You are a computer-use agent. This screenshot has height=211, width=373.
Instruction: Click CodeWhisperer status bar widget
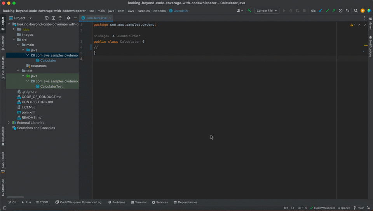coord(322,208)
